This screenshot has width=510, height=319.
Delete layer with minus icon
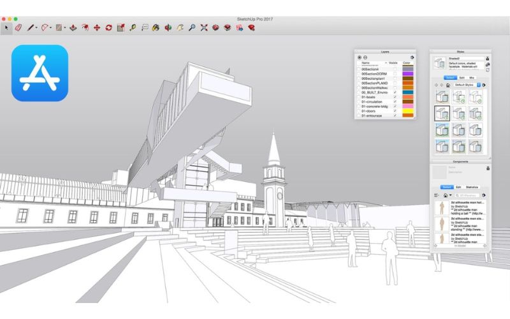pyautogui.click(x=365, y=57)
